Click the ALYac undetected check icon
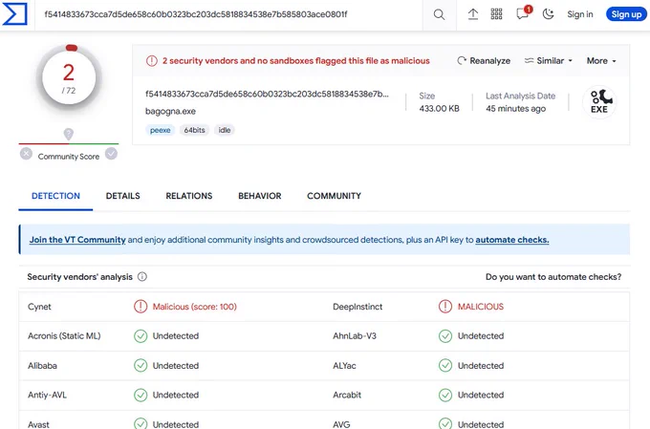650x429 pixels. tap(445, 366)
